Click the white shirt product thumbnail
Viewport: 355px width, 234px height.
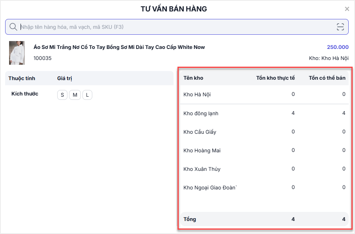[17, 52]
